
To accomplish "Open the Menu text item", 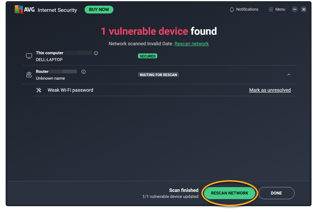I will point(280,9).
